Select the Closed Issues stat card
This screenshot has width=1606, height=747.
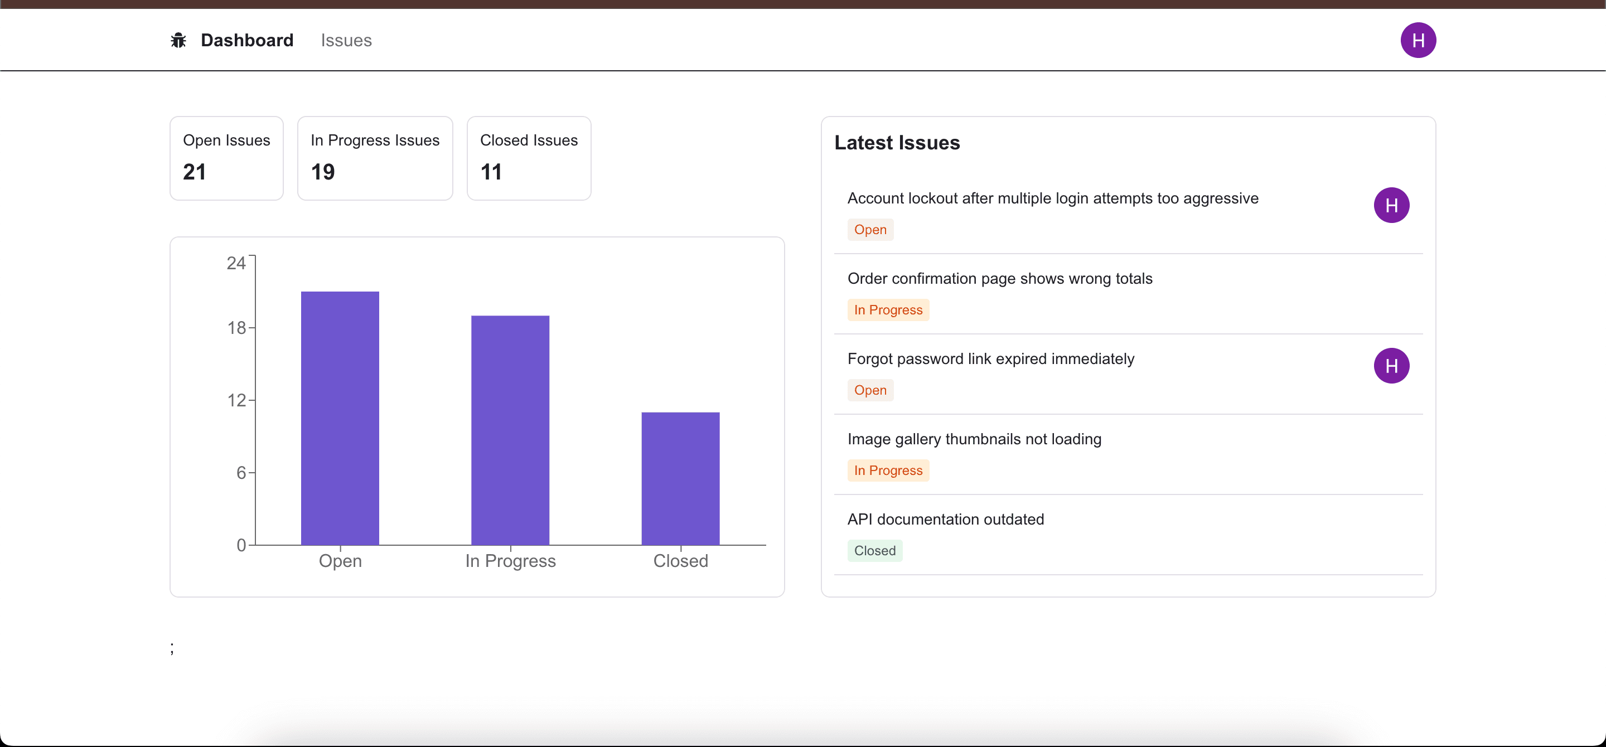[528, 158]
